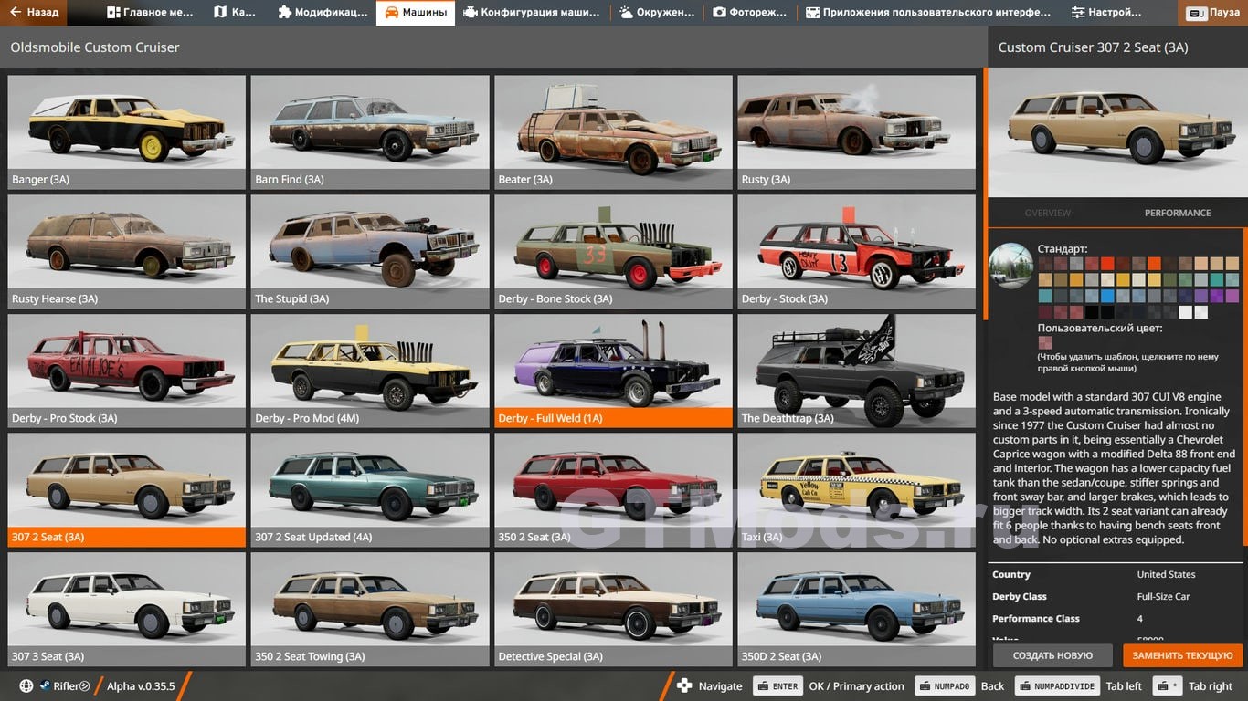Click the СОЗДАТЬ НОВУЮ button
The width and height of the screenshot is (1248, 701).
1052,655
